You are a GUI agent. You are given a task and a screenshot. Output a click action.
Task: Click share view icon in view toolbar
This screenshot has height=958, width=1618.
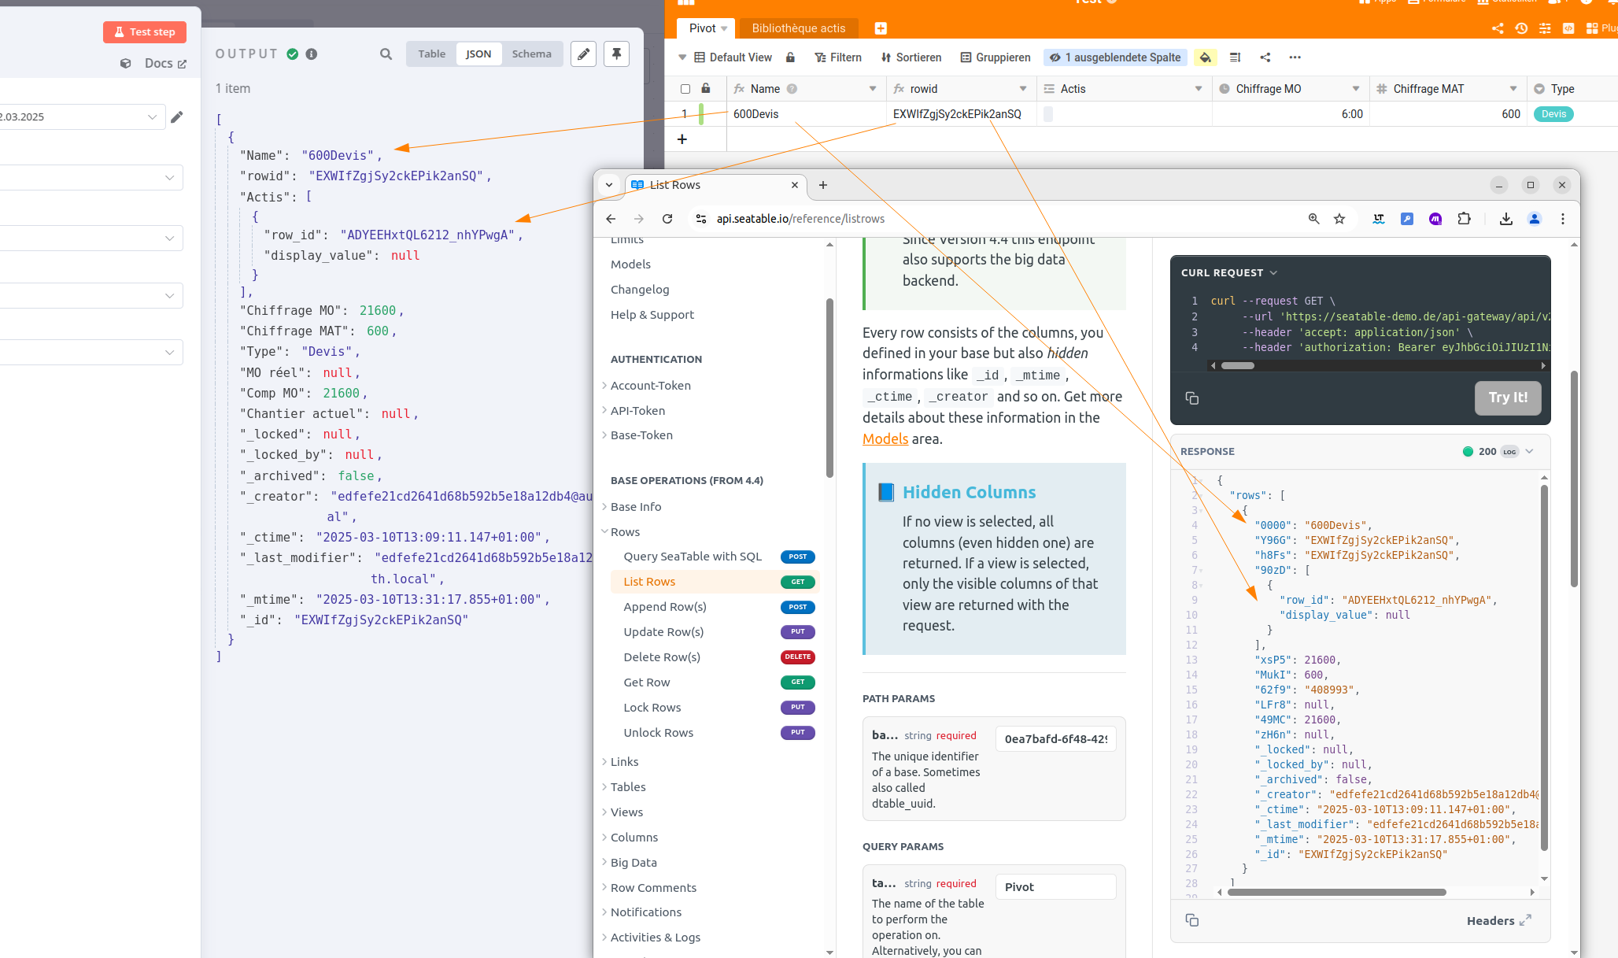click(x=1265, y=57)
